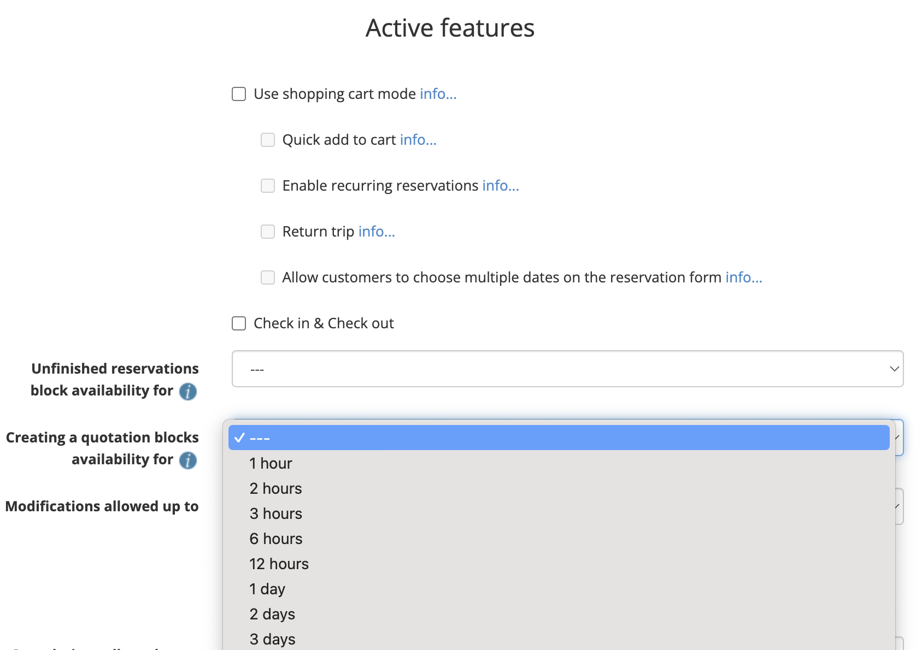Enable multiple dates on reservation form checkbox

[268, 277]
